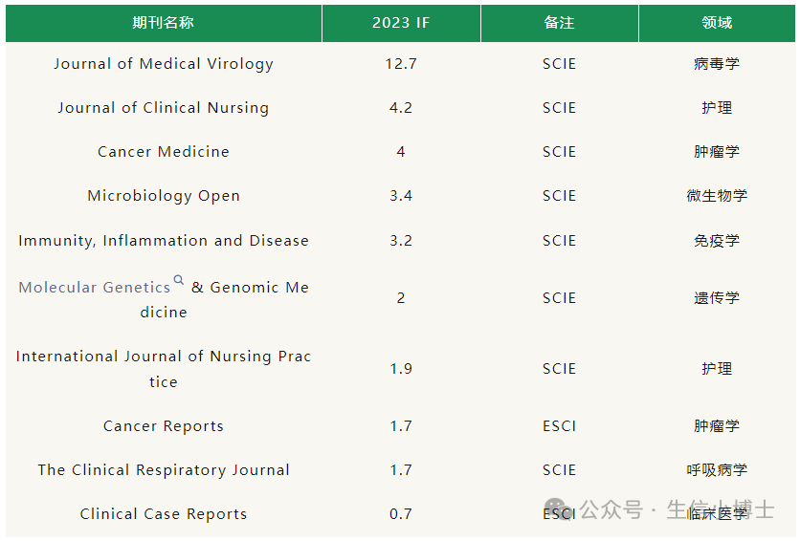Click the ESCI note for Cancer Reports
800x541 pixels.
[559, 426]
